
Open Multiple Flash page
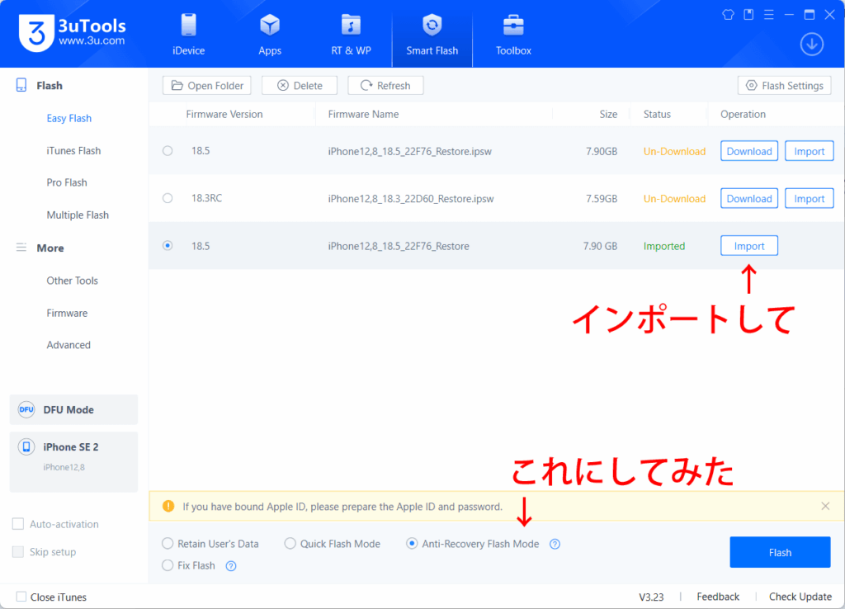point(78,215)
